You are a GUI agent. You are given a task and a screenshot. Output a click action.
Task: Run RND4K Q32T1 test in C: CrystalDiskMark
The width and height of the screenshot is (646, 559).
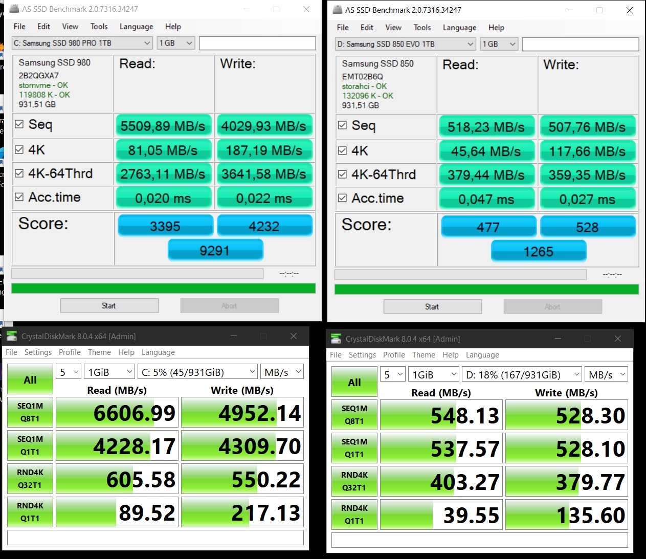coord(30,479)
